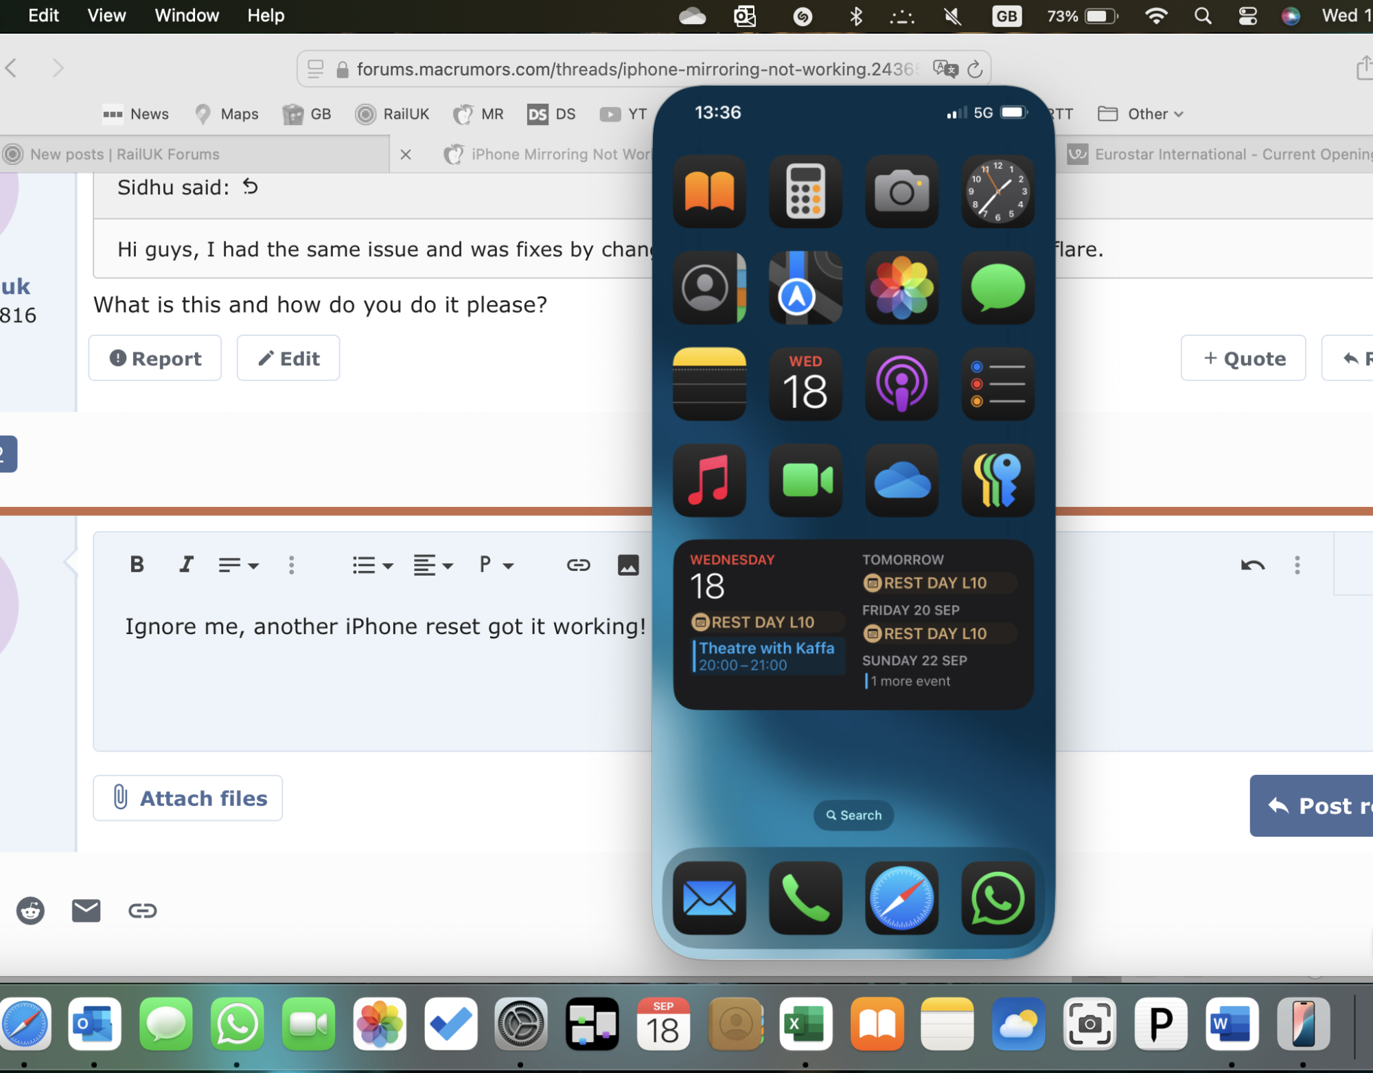Open Notes app on mirrored iPhone

pos(709,383)
